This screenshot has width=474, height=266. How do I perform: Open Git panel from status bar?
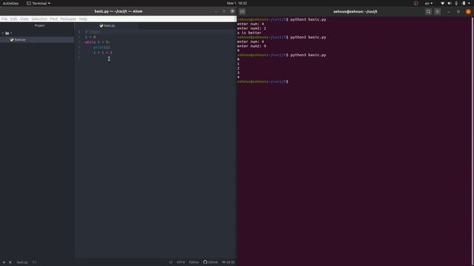pyautogui.click(x=228, y=262)
